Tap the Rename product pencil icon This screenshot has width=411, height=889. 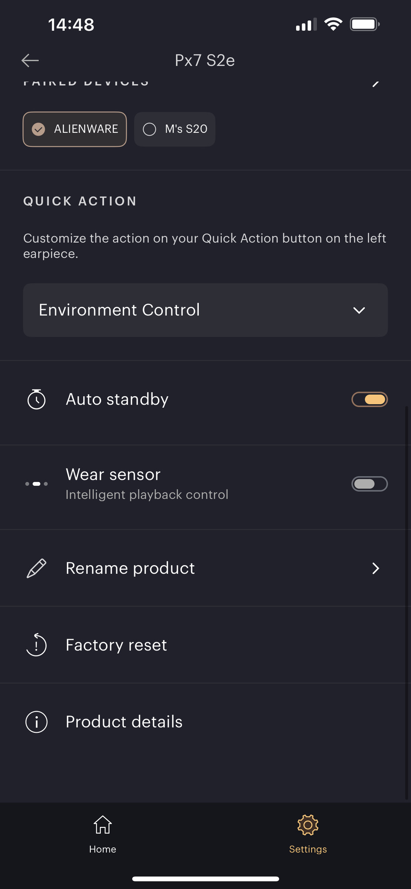coord(36,568)
